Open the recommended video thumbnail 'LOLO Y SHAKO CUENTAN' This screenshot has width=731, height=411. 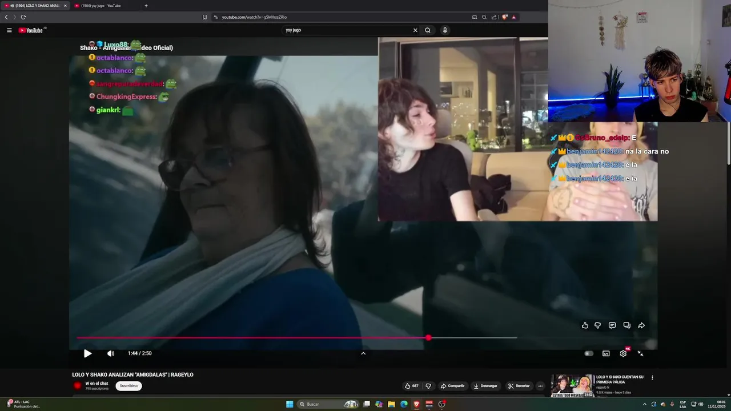(x=572, y=386)
